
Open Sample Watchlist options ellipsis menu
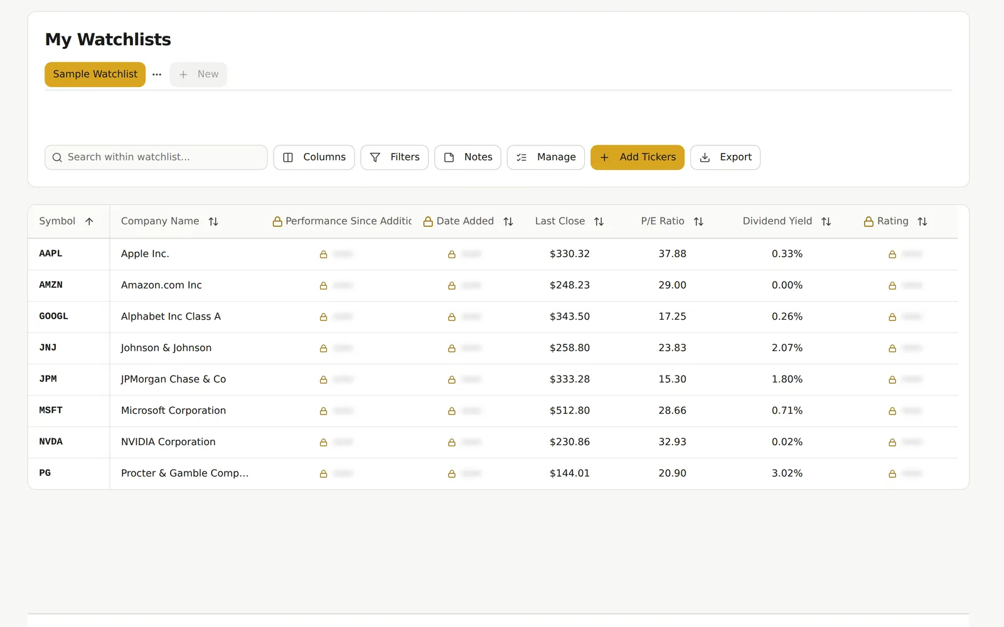[157, 75]
